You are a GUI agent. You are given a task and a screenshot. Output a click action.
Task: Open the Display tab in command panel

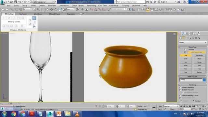pyautogui.click(x=194, y=33)
